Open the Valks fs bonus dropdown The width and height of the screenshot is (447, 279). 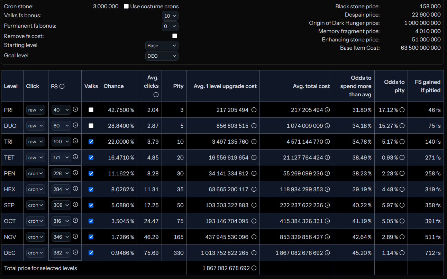(x=170, y=16)
